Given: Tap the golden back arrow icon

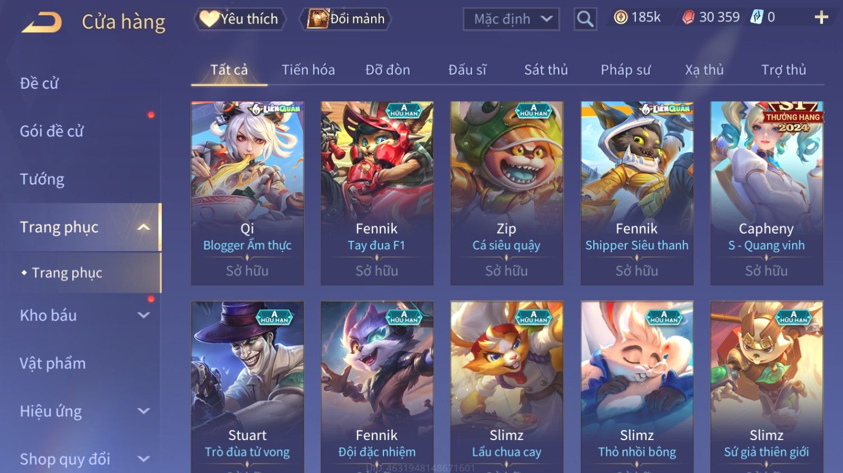Looking at the screenshot, I should pos(41,22).
